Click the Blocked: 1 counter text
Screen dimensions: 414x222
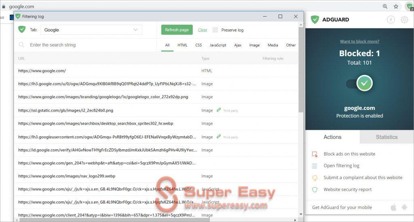pyautogui.click(x=359, y=53)
